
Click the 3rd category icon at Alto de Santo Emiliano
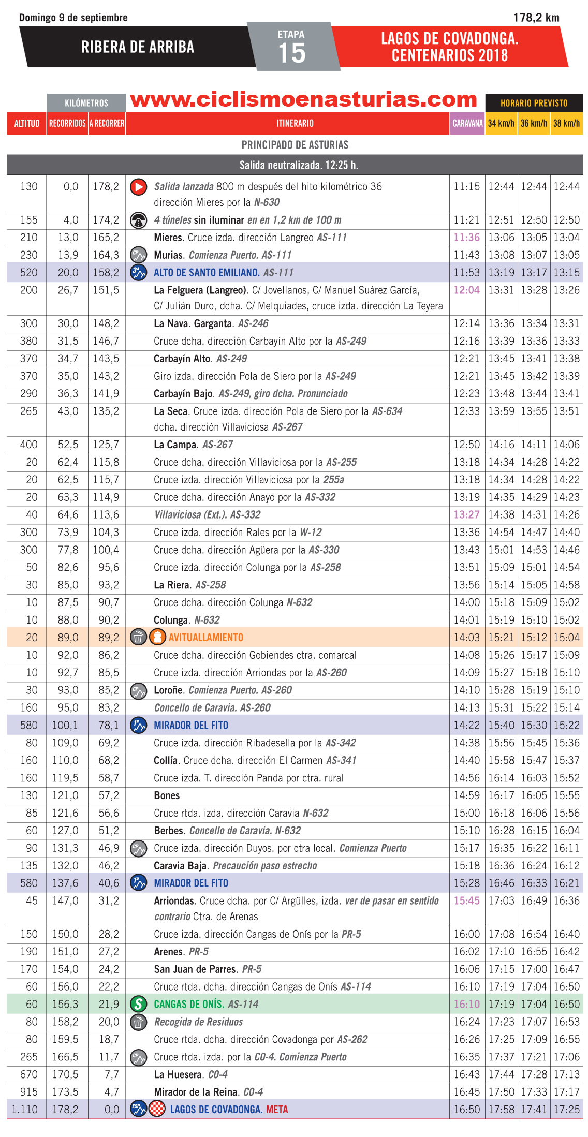138,273
